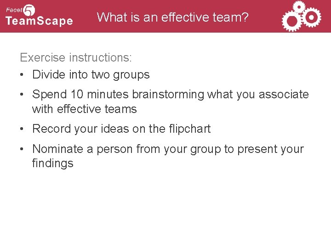Screen dimensions: 331x248
Task: Click the small "Facet" text in the logo
Action: (14, 9)
